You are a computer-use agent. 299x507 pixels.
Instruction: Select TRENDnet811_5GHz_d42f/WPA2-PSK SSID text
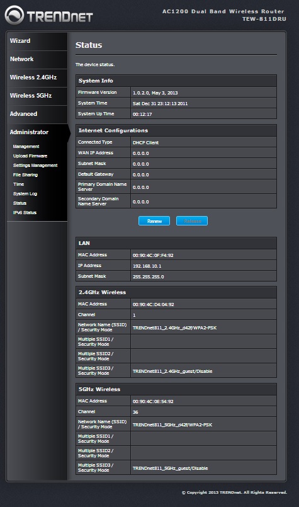[172, 424]
